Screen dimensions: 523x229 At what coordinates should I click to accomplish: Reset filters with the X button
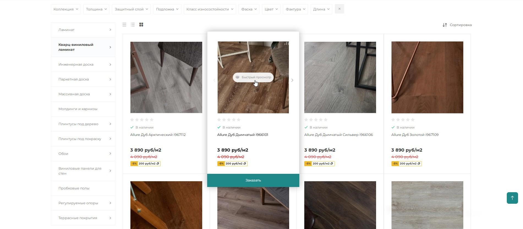pyautogui.click(x=339, y=9)
